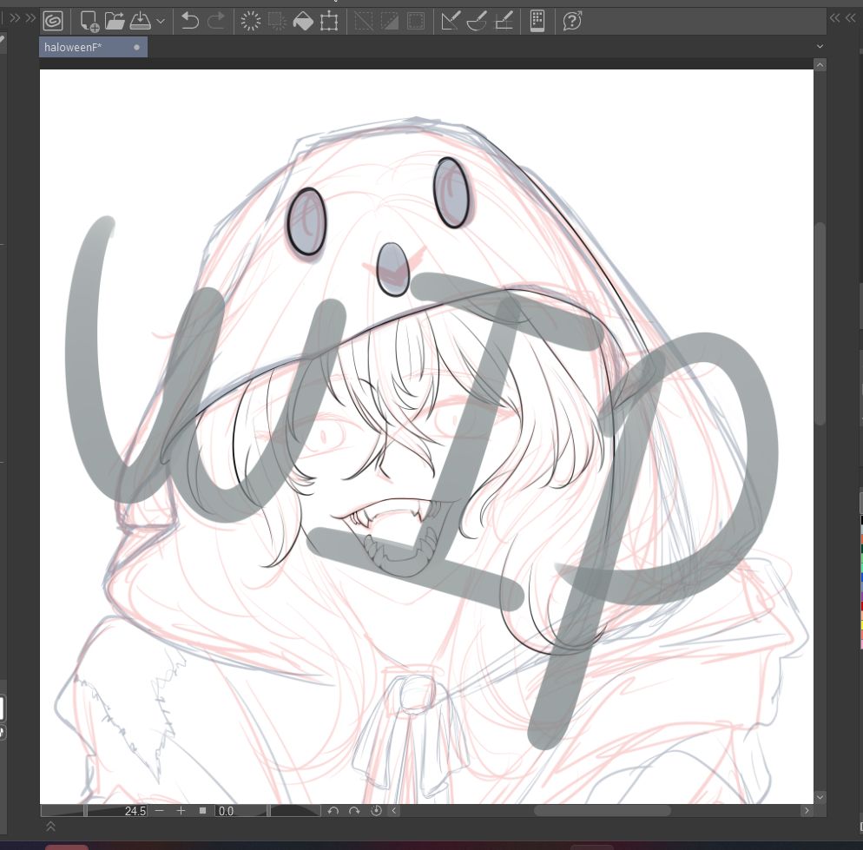The height and width of the screenshot is (850, 863).
Task: Click Clear Outside Selection icon
Action: (x=277, y=22)
